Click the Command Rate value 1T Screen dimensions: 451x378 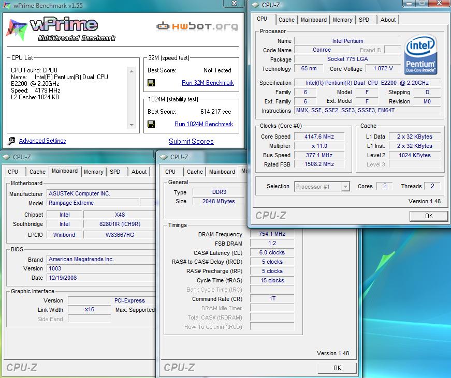(x=272, y=299)
